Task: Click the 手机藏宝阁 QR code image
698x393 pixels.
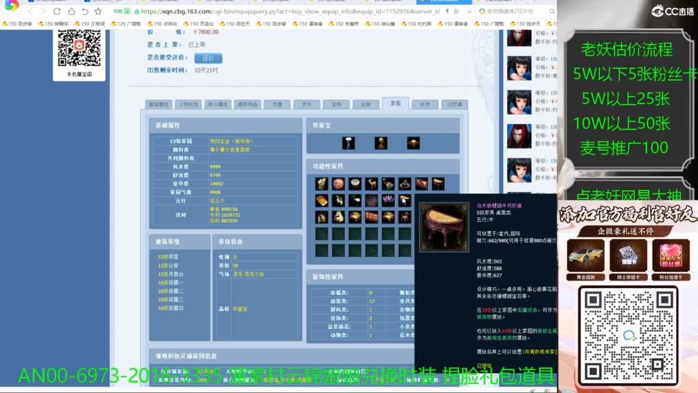Action: pyautogui.click(x=80, y=48)
